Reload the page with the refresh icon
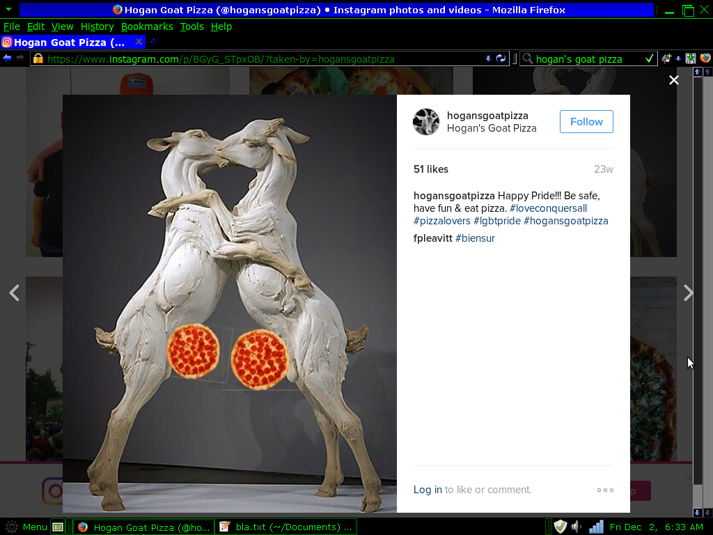713x535 pixels. (x=501, y=59)
